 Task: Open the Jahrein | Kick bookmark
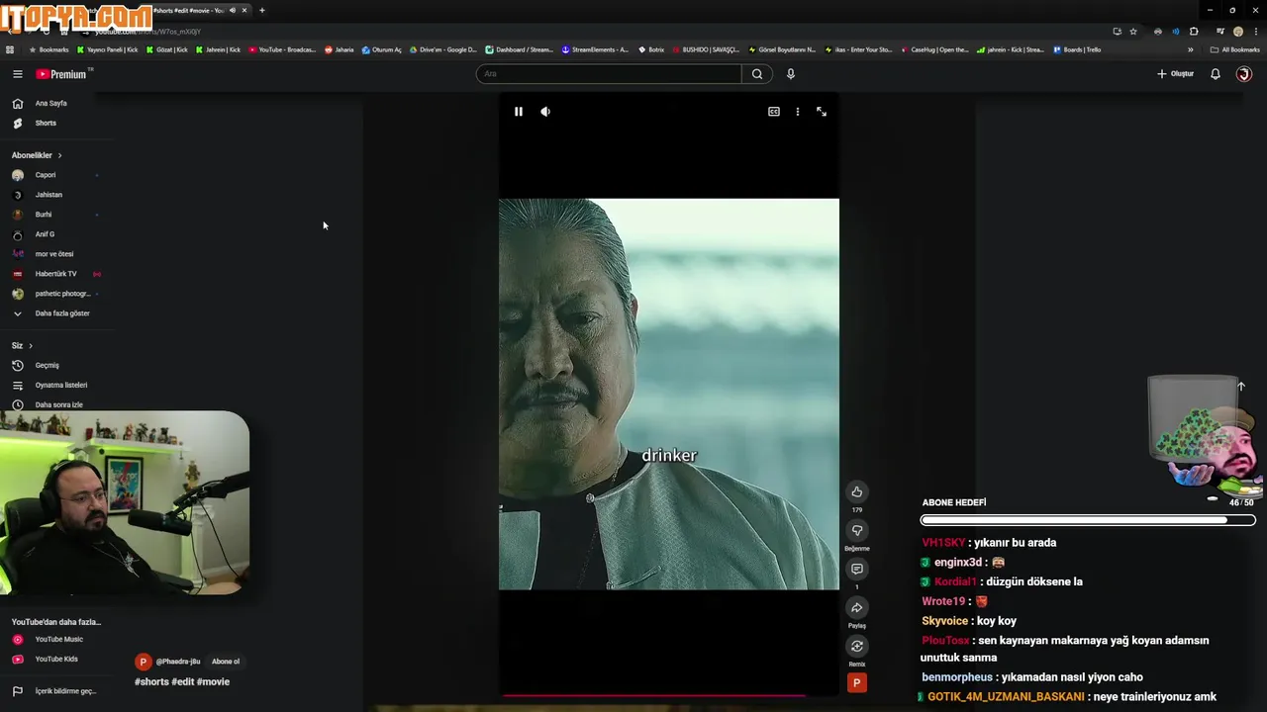click(218, 49)
